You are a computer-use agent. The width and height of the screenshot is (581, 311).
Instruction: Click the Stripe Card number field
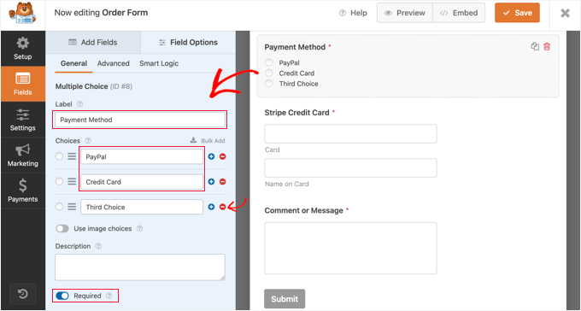[350, 134]
